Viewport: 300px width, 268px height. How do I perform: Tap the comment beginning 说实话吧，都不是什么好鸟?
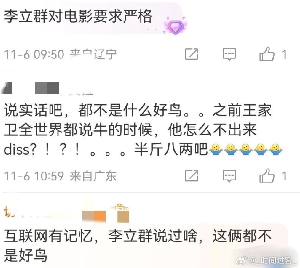click(143, 130)
